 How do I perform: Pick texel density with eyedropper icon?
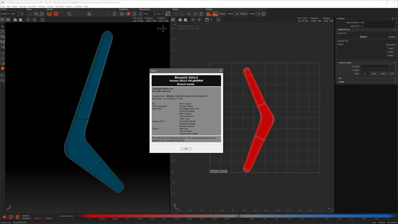(140, 14)
